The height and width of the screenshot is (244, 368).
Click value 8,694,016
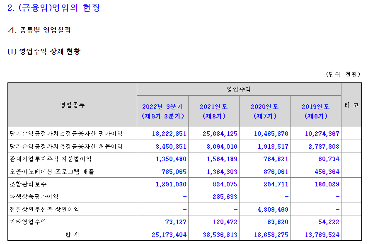click(222, 147)
